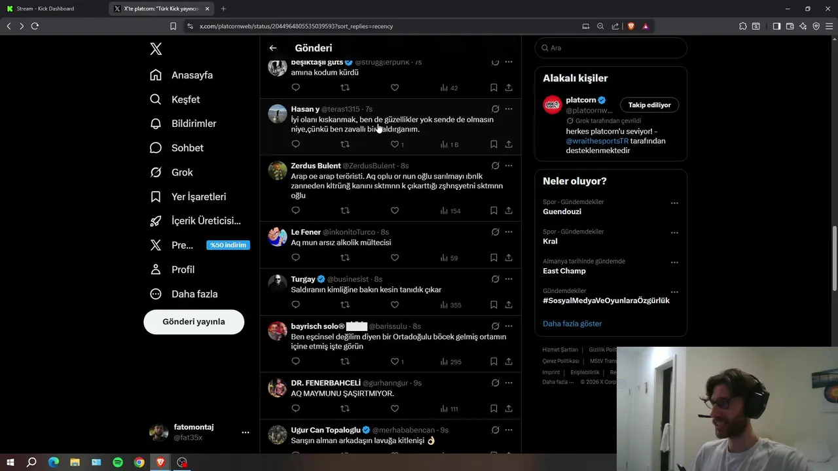Image resolution: width=838 pixels, height=471 pixels.
Task: Open the @wraithesportsTR mention link
Action: pos(597,141)
